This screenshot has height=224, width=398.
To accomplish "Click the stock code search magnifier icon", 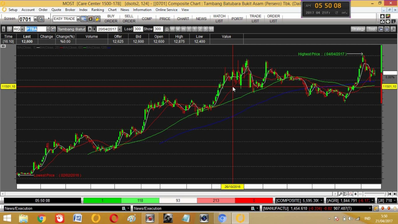I will (53, 29).
